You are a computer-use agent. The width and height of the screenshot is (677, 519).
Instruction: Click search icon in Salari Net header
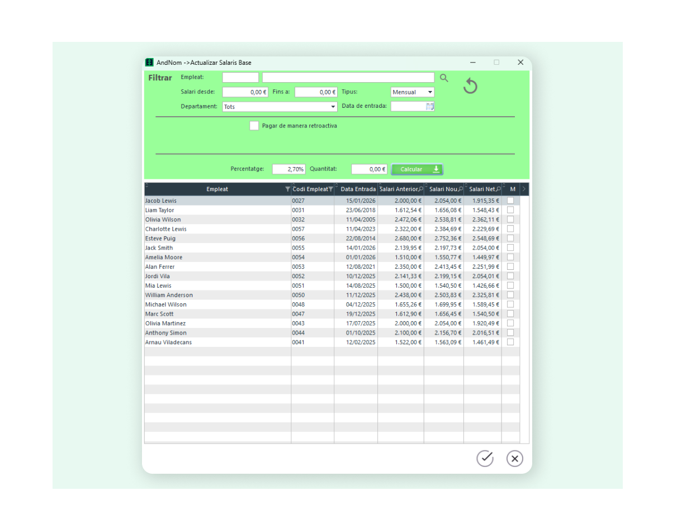(498, 189)
